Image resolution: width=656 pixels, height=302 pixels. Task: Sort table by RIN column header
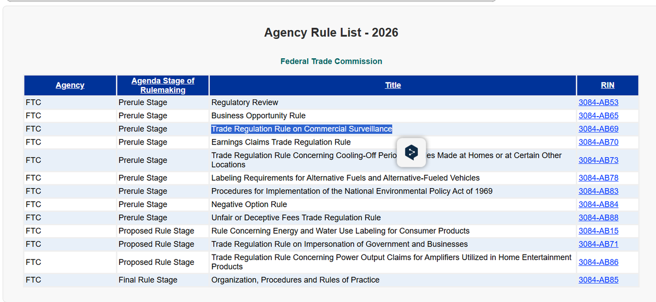(607, 85)
